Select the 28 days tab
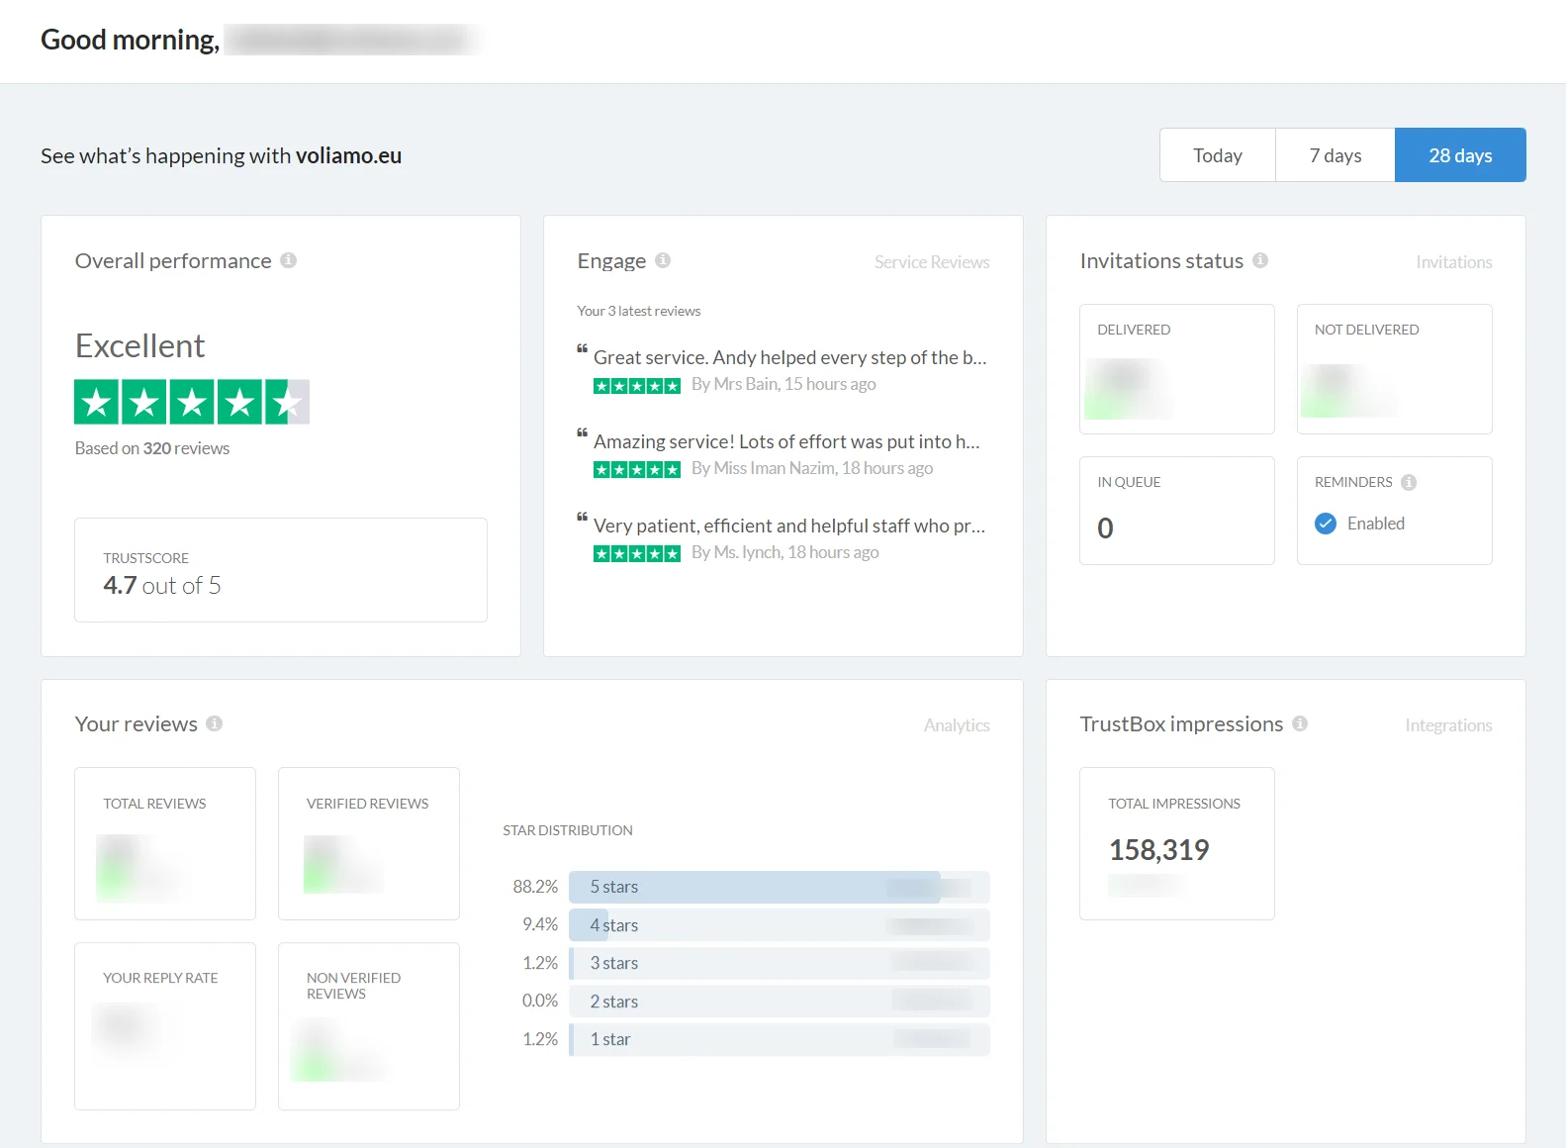This screenshot has height=1148, width=1566. coord(1460,155)
